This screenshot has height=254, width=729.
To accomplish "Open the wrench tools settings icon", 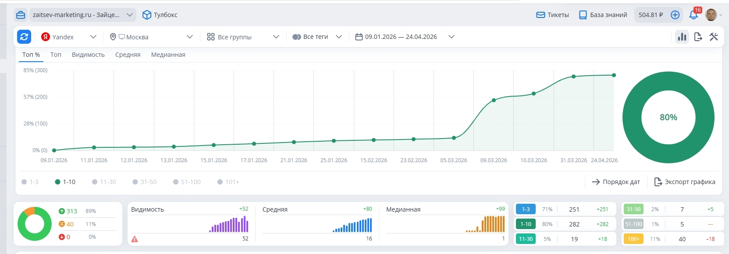I will (x=714, y=37).
